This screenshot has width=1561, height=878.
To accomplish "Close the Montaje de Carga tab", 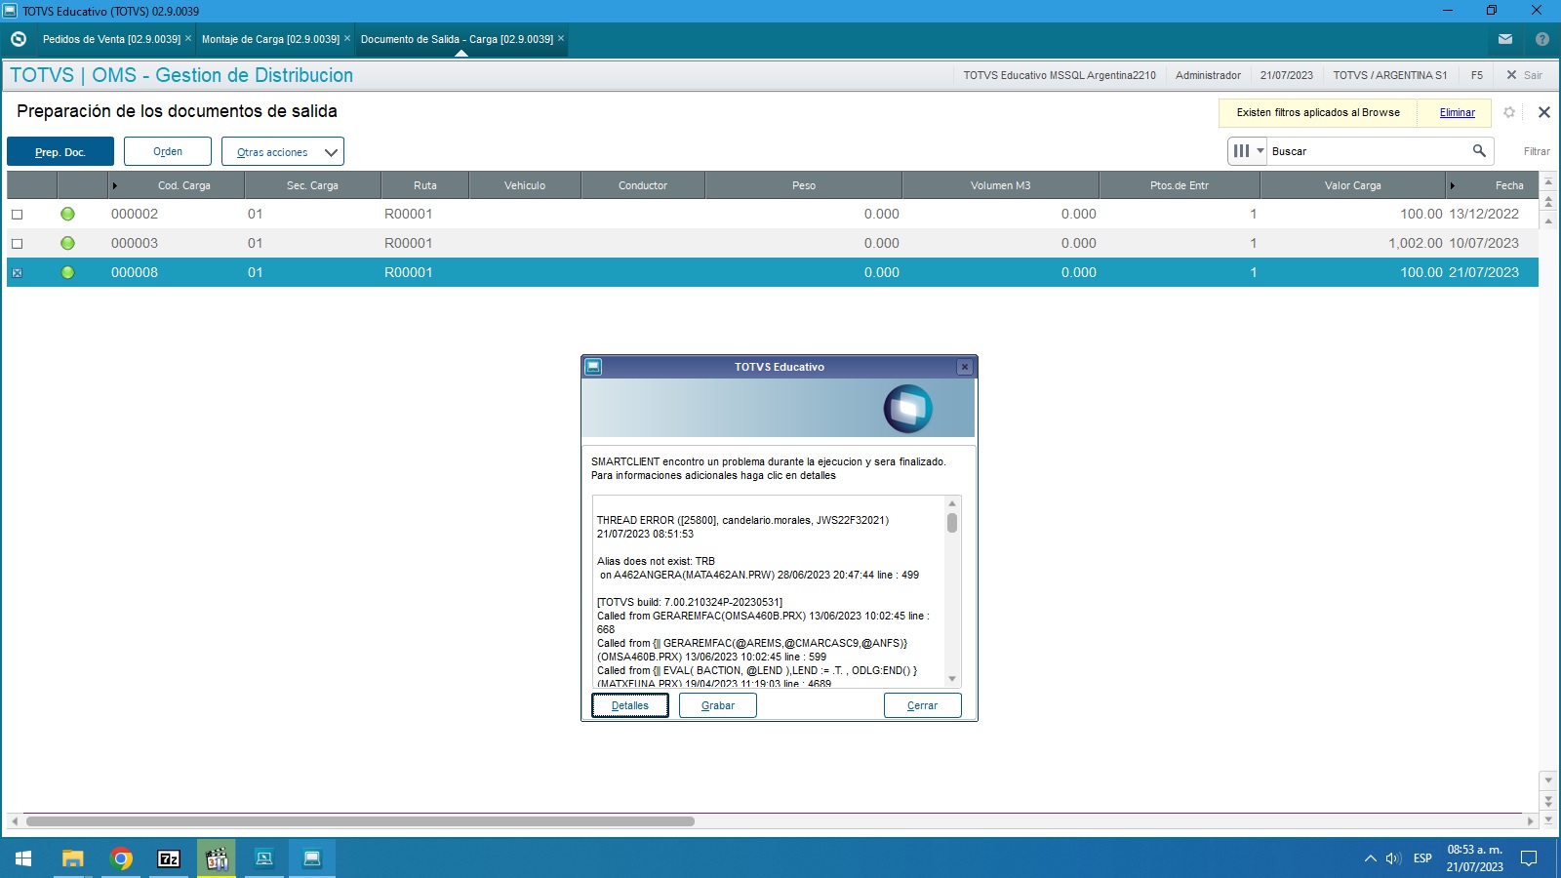I will pos(347,38).
